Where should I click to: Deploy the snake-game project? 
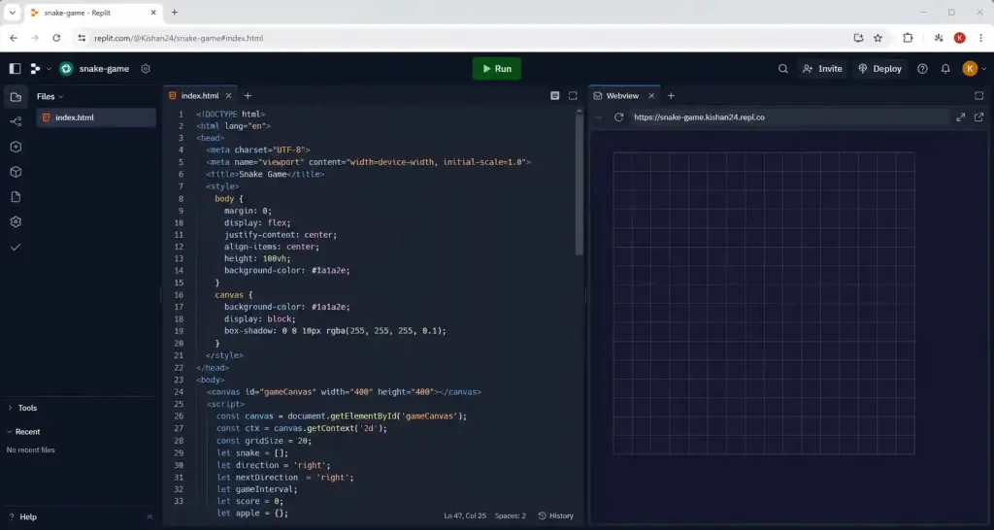coord(879,69)
